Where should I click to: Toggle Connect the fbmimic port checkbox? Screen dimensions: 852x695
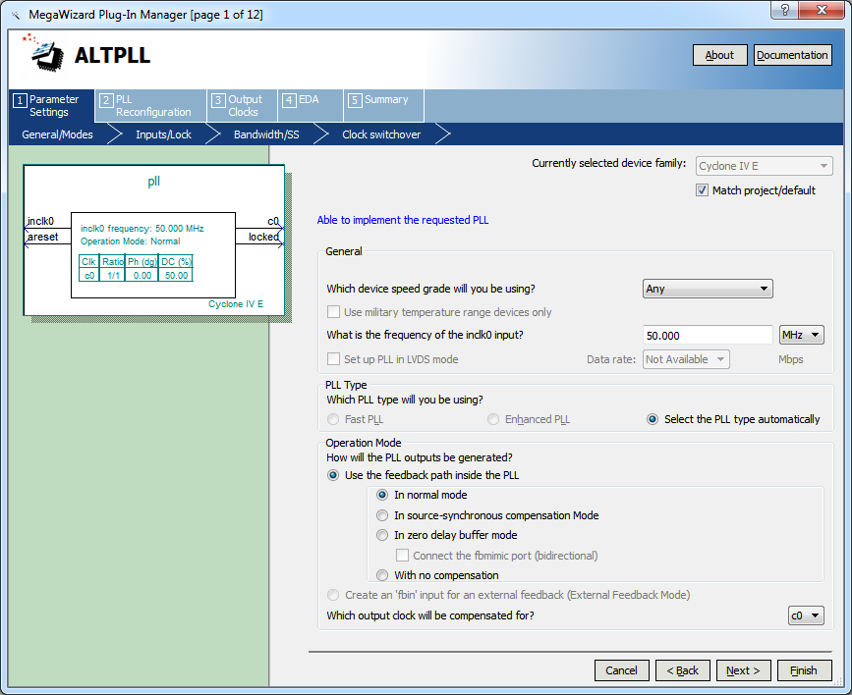tap(402, 555)
